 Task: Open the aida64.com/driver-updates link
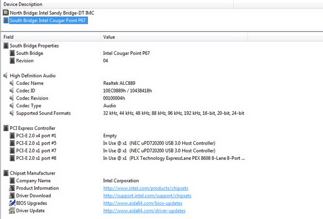144,210
